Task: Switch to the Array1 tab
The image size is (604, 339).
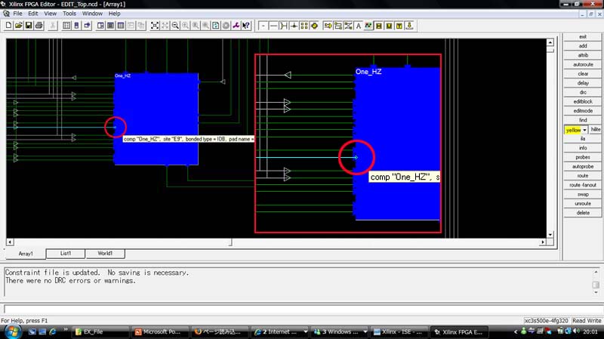Action: pyautogui.click(x=26, y=254)
